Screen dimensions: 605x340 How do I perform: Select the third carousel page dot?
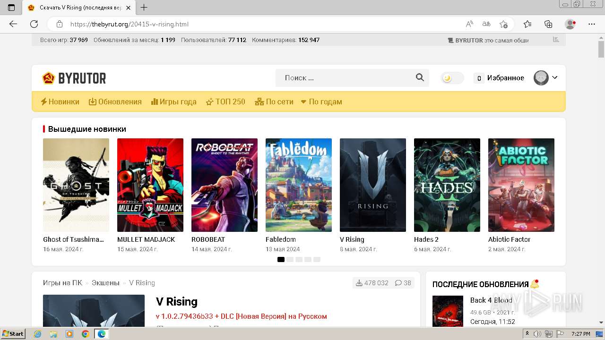[x=299, y=259]
